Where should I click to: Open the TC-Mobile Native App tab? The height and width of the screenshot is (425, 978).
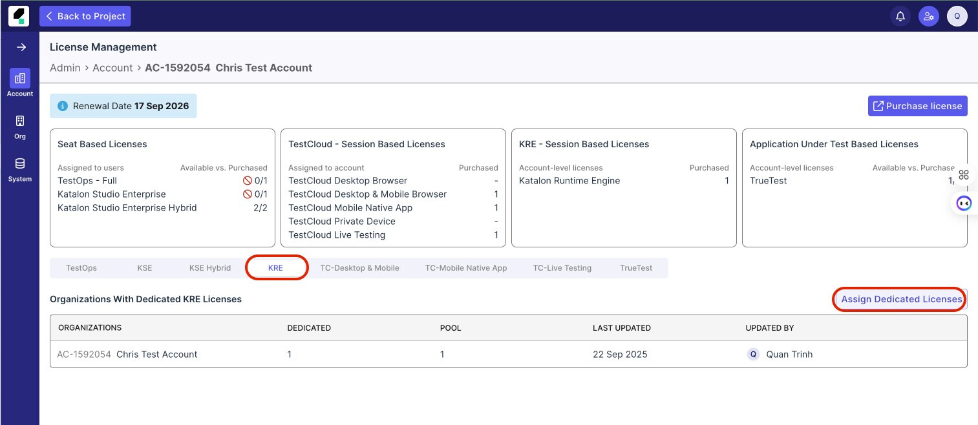pyautogui.click(x=466, y=268)
